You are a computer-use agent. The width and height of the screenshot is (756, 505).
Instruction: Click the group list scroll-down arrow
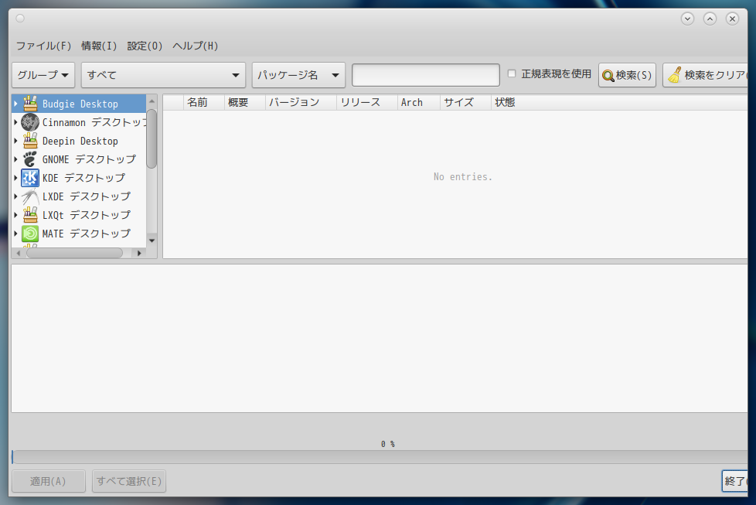coord(152,241)
